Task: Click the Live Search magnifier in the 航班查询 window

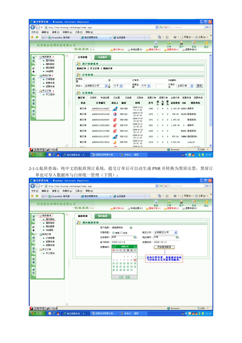Action: pos(207,186)
